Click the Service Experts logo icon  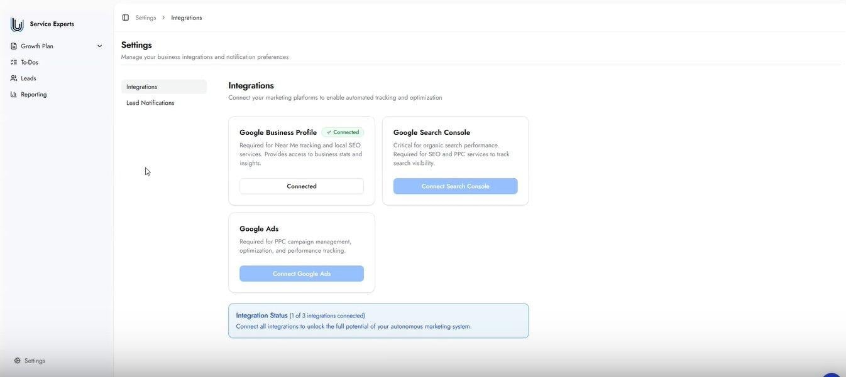pos(17,24)
